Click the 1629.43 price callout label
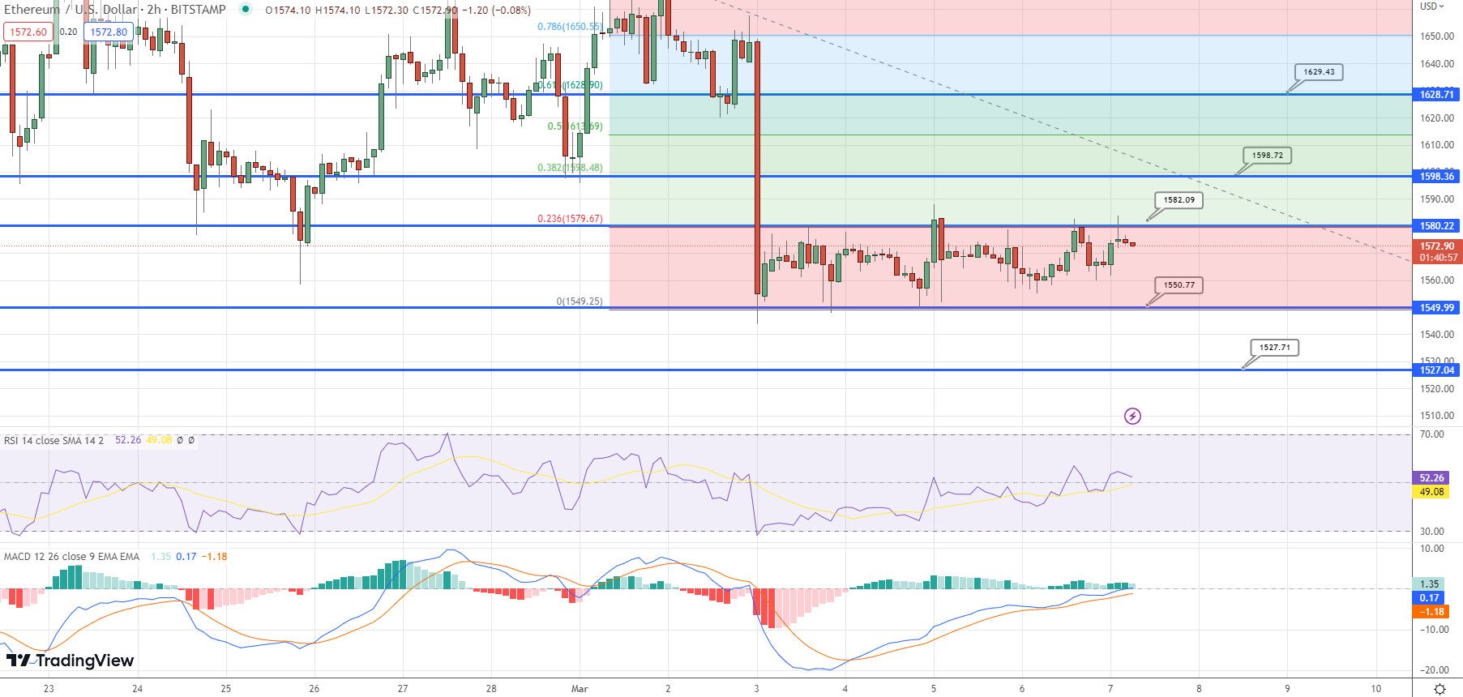The height and width of the screenshot is (697, 1463). [x=1319, y=72]
